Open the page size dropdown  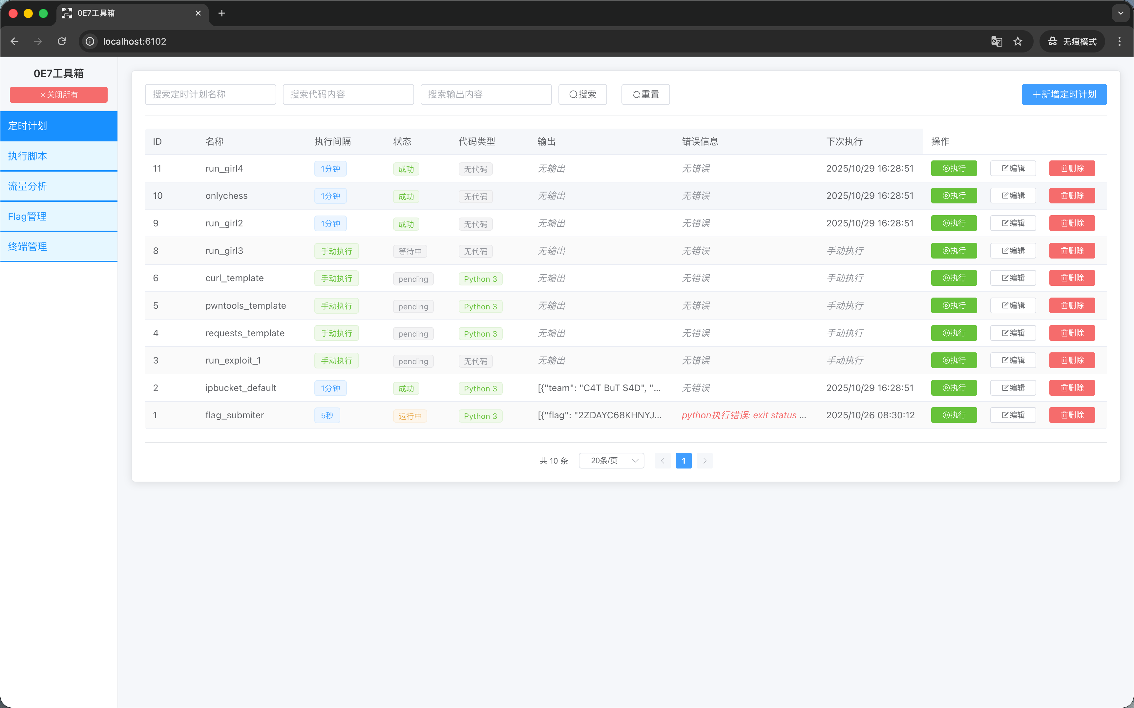point(611,461)
